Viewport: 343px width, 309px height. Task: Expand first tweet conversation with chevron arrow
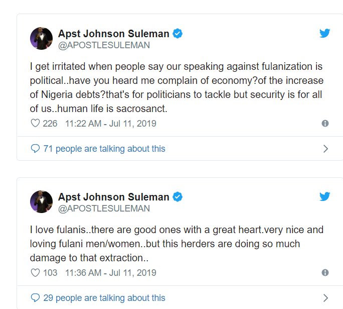point(325,149)
